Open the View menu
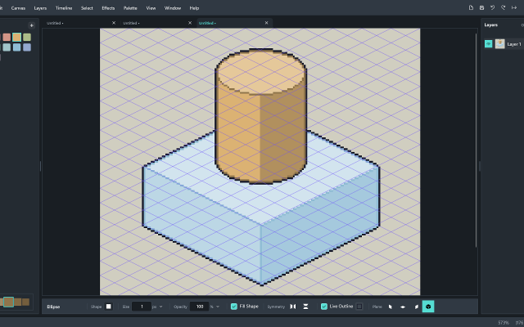The height and width of the screenshot is (327, 524). (151, 8)
